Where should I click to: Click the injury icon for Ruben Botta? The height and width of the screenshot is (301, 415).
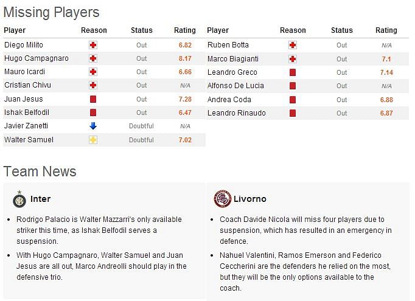tap(293, 45)
